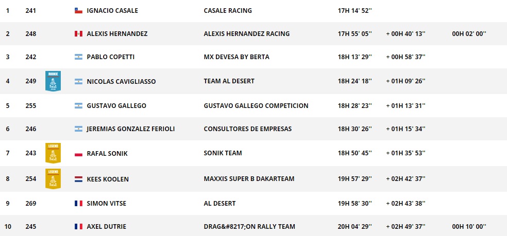Screen dimensions: 507x236
Task: Click the Dutch flag next to Kees Koolen
Action: [x=78, y=179]
